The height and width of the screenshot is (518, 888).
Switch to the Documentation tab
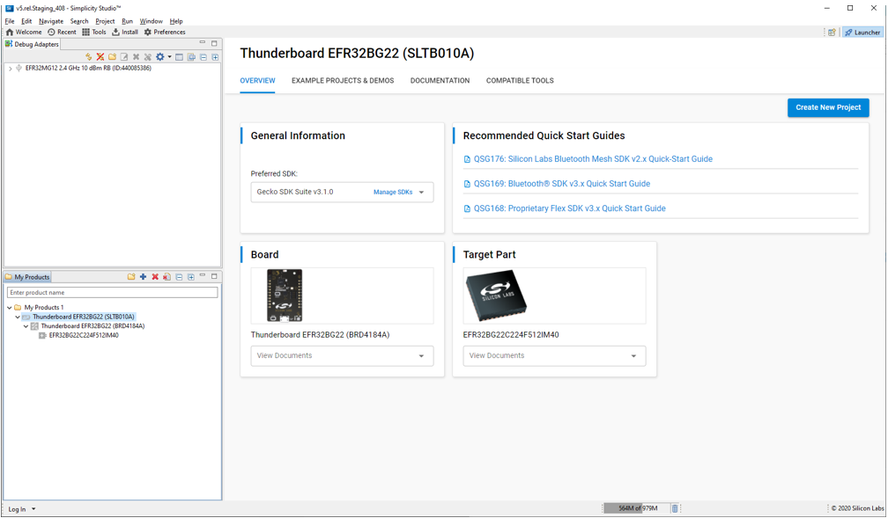pyautogui.click(x=440, y=81)
